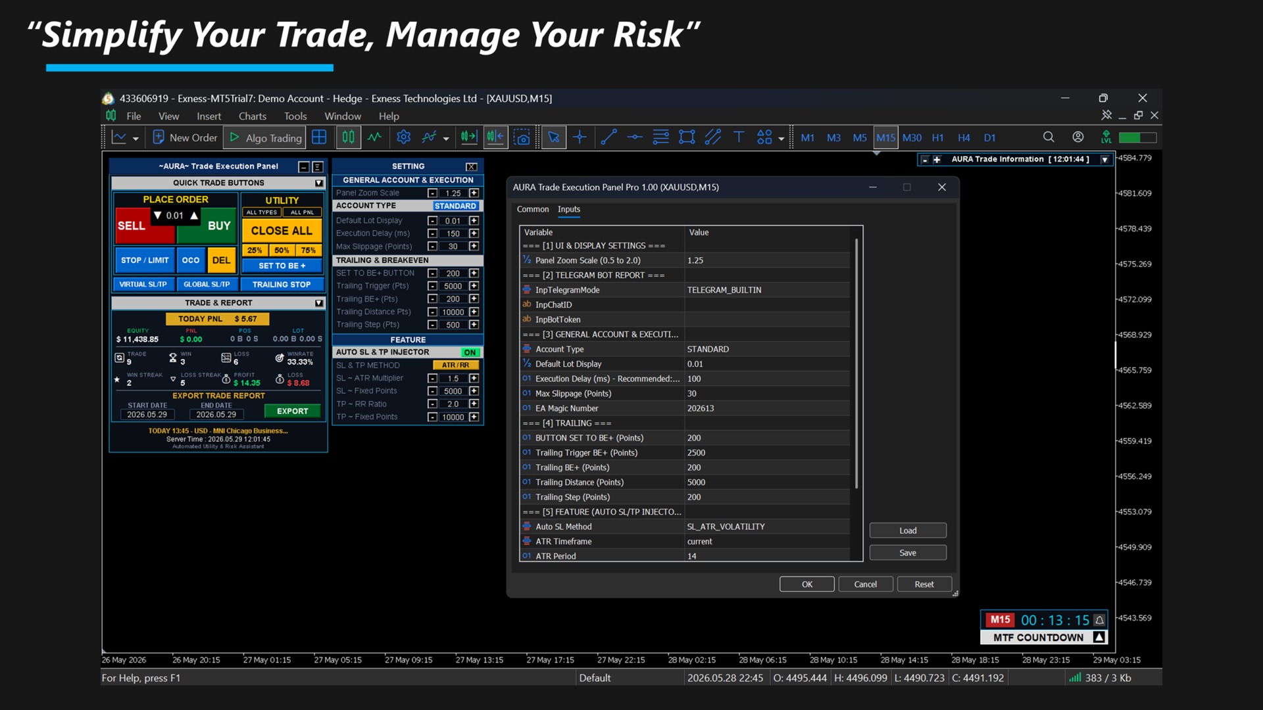Open the Charts menu

[x=253, y=116]
